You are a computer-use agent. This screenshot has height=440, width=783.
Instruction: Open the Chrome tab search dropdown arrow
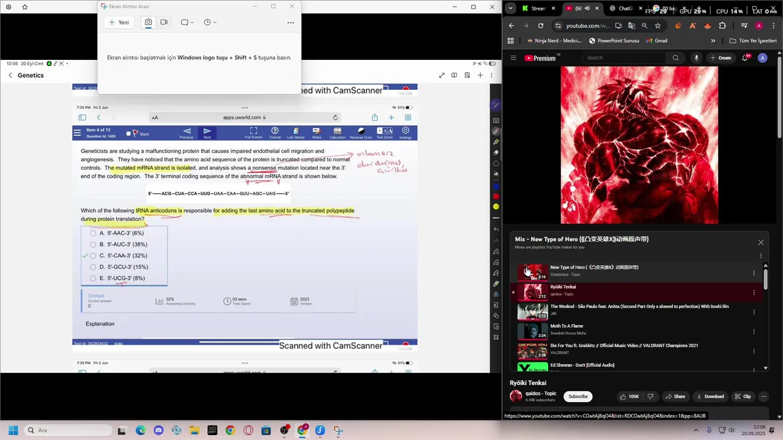tap(510, 9)
